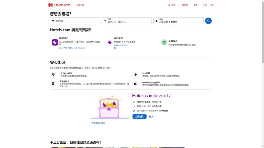Click the 現訂現省 heading text
Image resolution: width=264 pixels, height=148 pixels.
118,38
